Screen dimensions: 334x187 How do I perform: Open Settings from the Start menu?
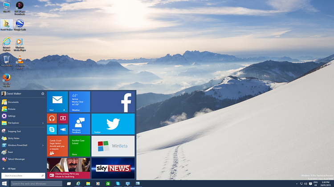click(x=23, y=116)
